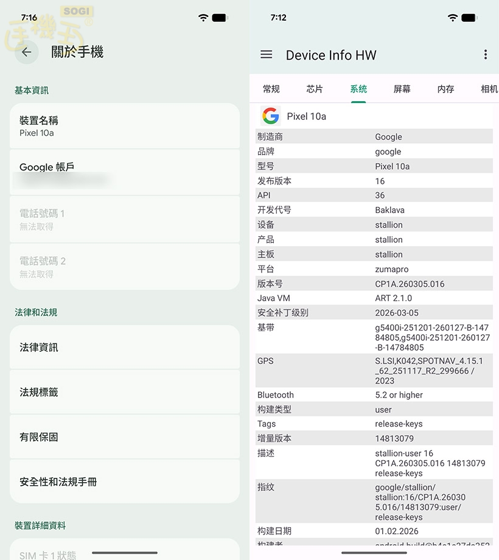Select the Bluetooth 5.2 or higher row

tap(374, 394)
